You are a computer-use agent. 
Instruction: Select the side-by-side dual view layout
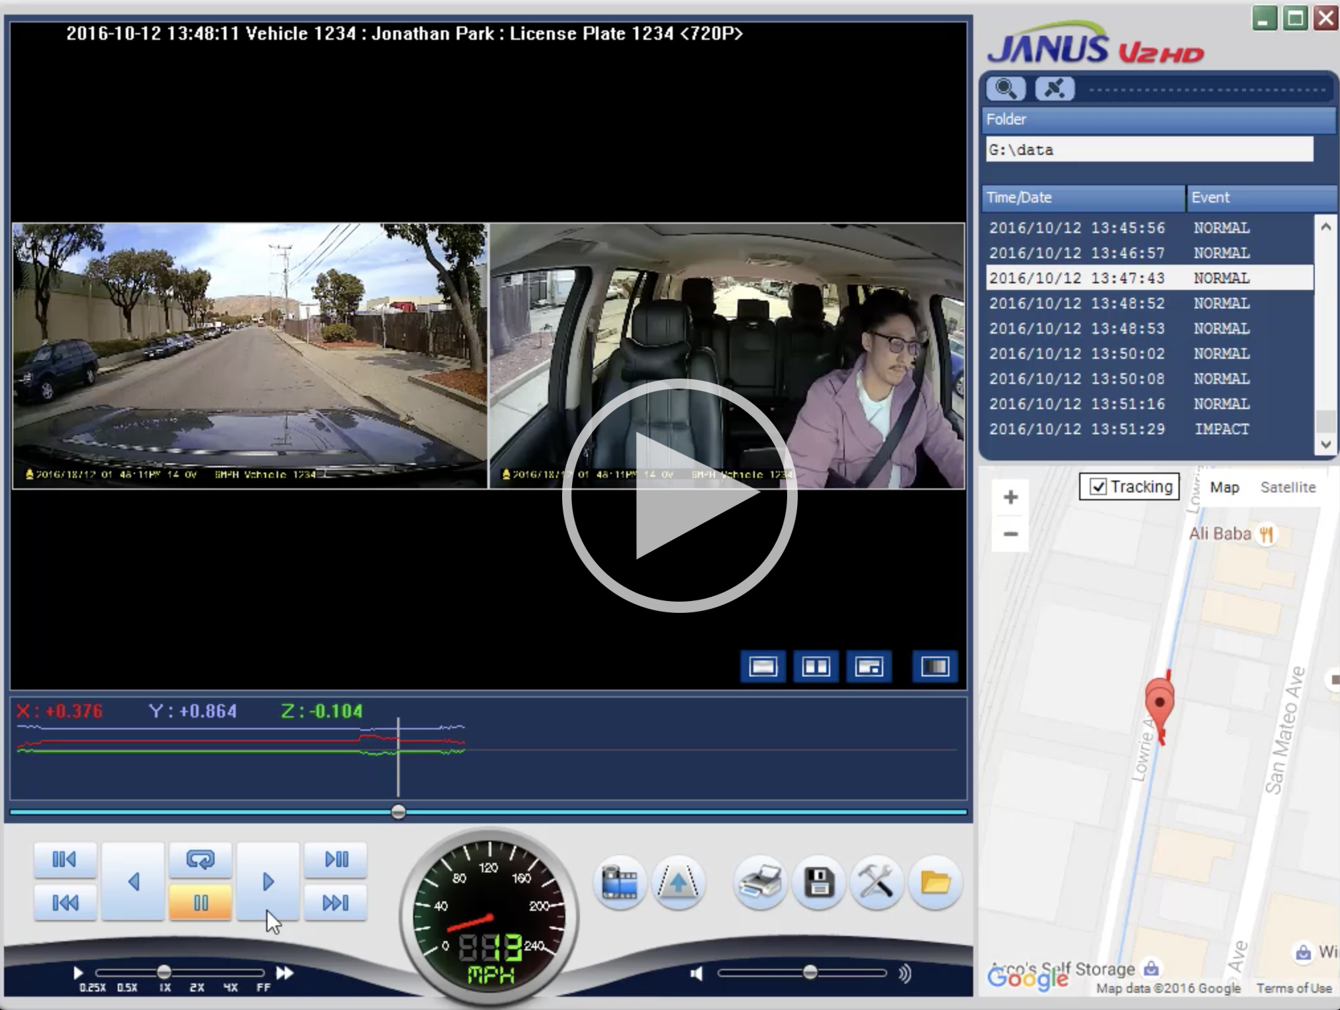816,666
